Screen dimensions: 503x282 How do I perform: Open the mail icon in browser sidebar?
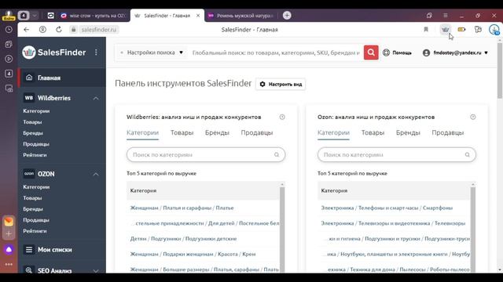[9, 221]
